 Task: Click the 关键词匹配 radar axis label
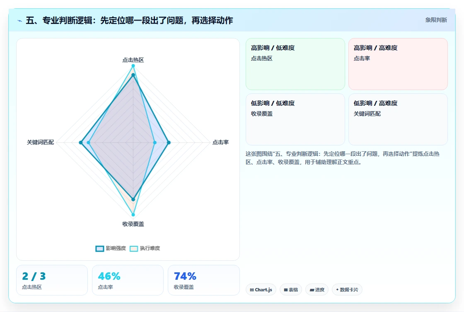[40, 142]
